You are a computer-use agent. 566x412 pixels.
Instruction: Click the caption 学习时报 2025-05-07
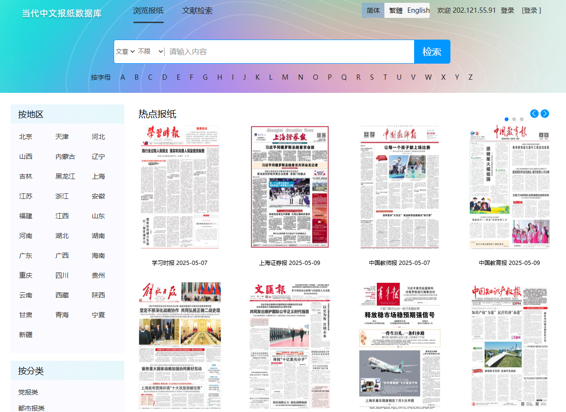pyautogui.click(x=180, y=263)
